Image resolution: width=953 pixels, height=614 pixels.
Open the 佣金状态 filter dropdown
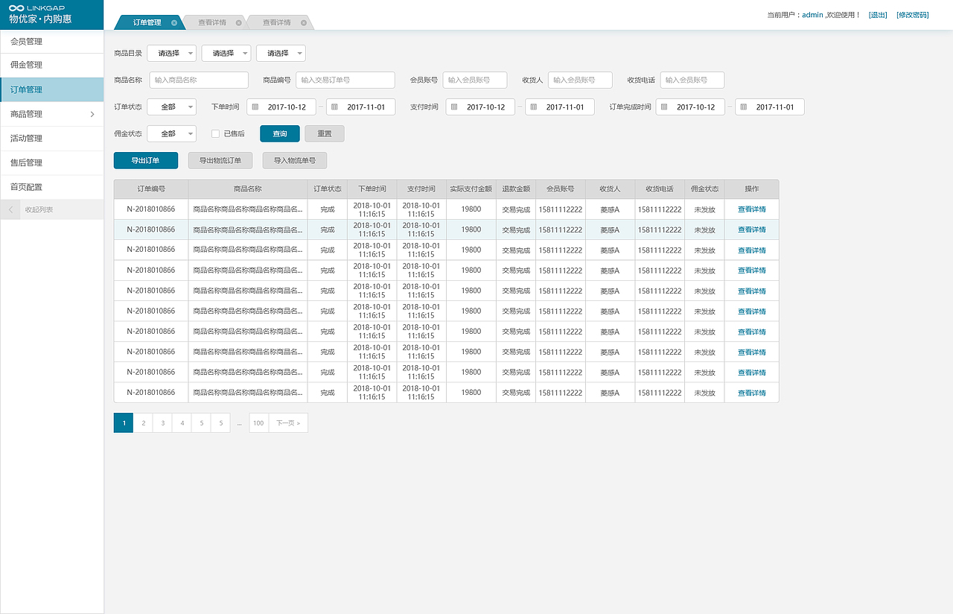point(172,133)
